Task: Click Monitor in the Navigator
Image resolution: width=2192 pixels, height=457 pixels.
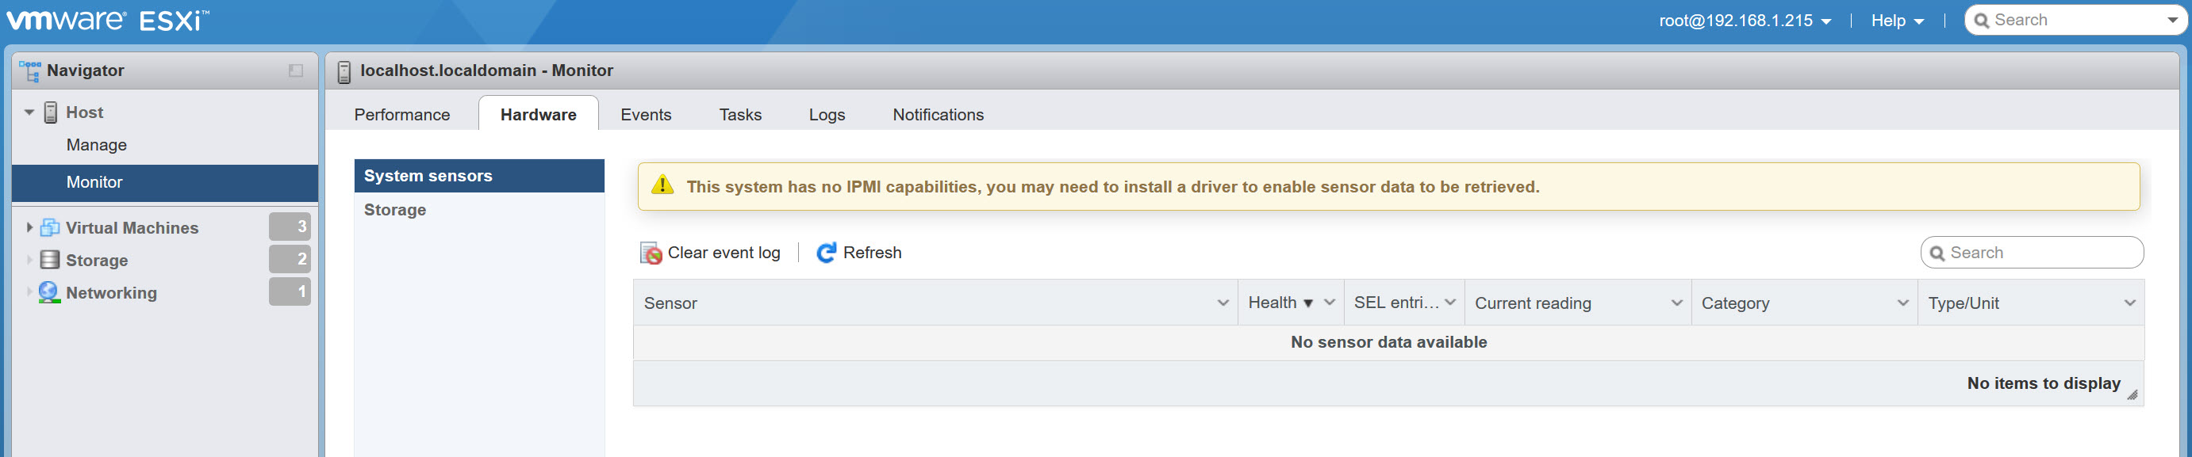Action: (95, 182)
